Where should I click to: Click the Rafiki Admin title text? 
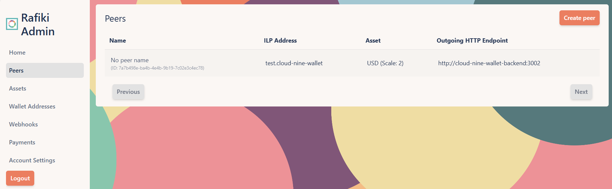pos(38,24)
